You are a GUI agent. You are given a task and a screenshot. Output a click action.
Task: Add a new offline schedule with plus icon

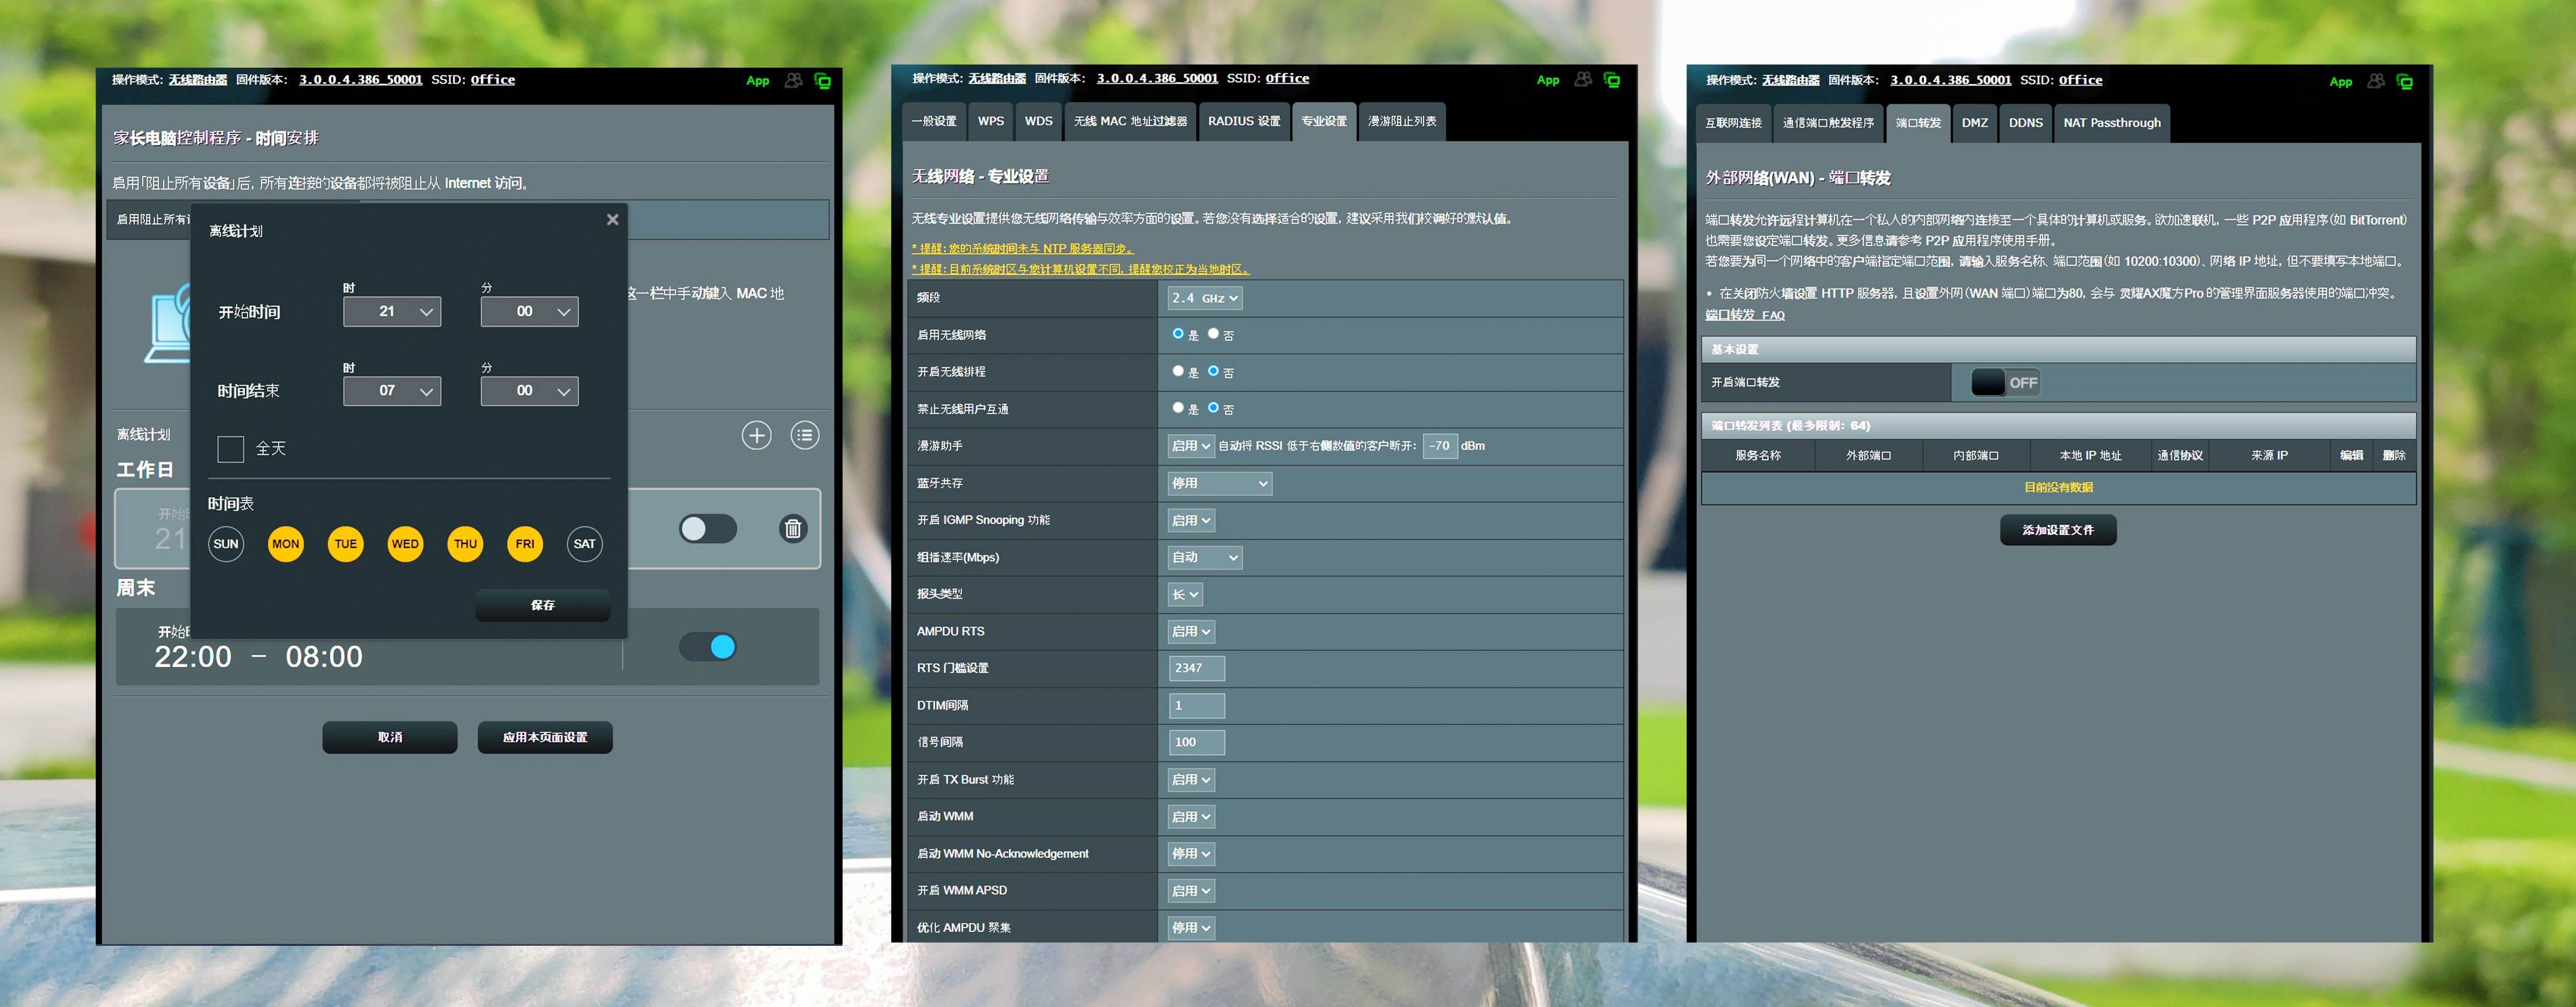tap(756, 435)
